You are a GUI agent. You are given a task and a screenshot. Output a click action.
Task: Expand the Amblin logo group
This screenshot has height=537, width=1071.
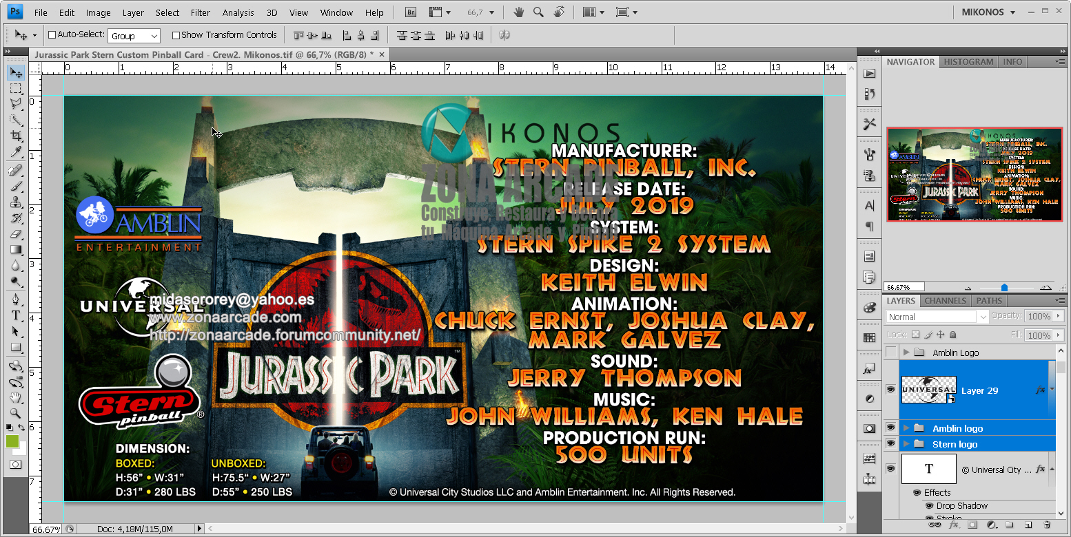pyautogui.click(x=906, y=428)
